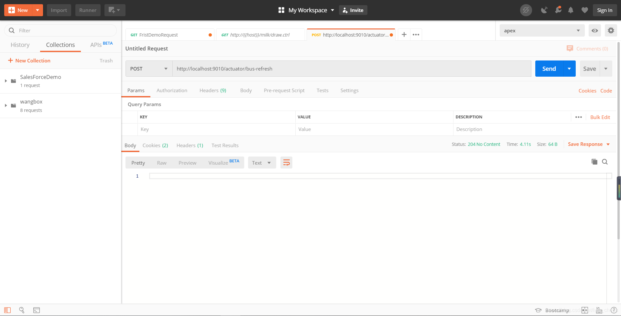Image resolution: width=621 pixels, height=316 pixels.
Task: Switch to the APIs BETA tab
Action: point(101,45)
